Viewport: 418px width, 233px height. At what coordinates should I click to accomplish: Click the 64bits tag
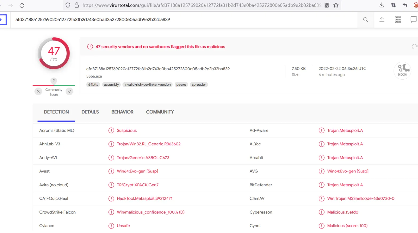point(93,85)
